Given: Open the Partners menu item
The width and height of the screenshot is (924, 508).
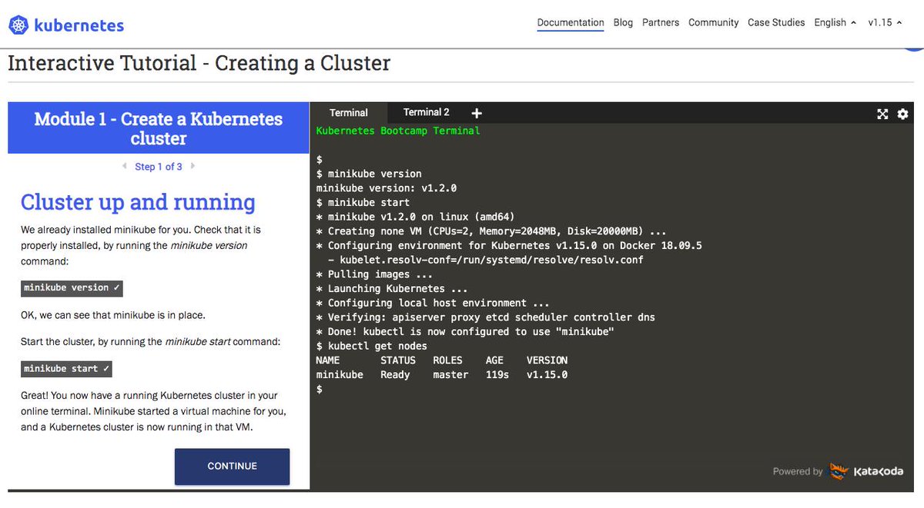Looking at the screenshot, I should pyautogui.click(x=661, y=22).
